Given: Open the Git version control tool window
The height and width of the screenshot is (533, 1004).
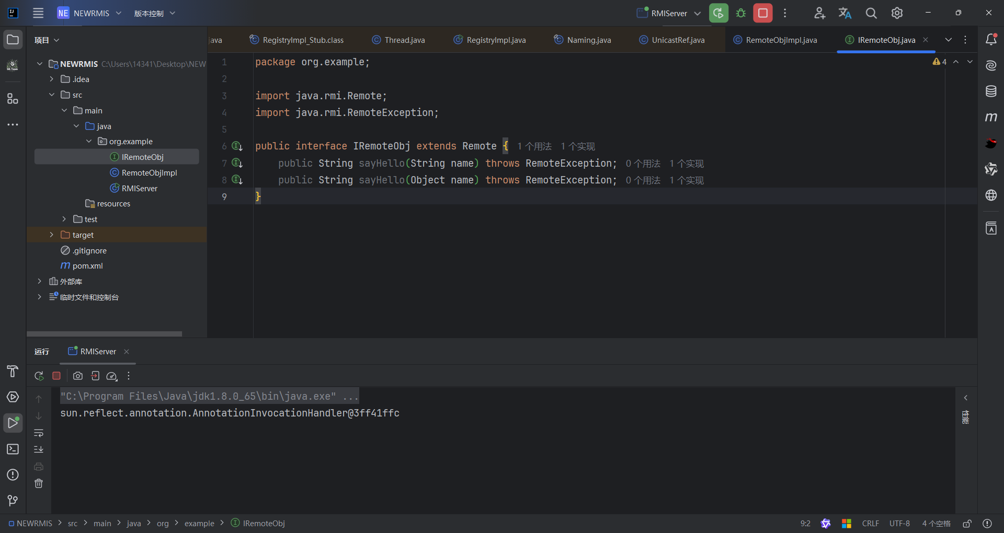Looking at the screenshot, I should click(x=13, y=501).
